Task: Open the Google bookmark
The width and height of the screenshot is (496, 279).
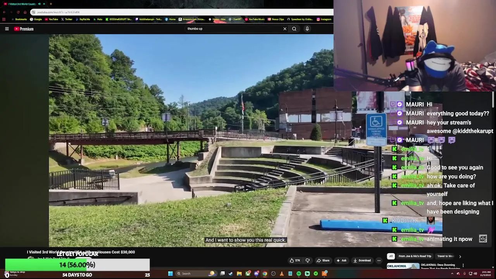Action: [36, 19]
